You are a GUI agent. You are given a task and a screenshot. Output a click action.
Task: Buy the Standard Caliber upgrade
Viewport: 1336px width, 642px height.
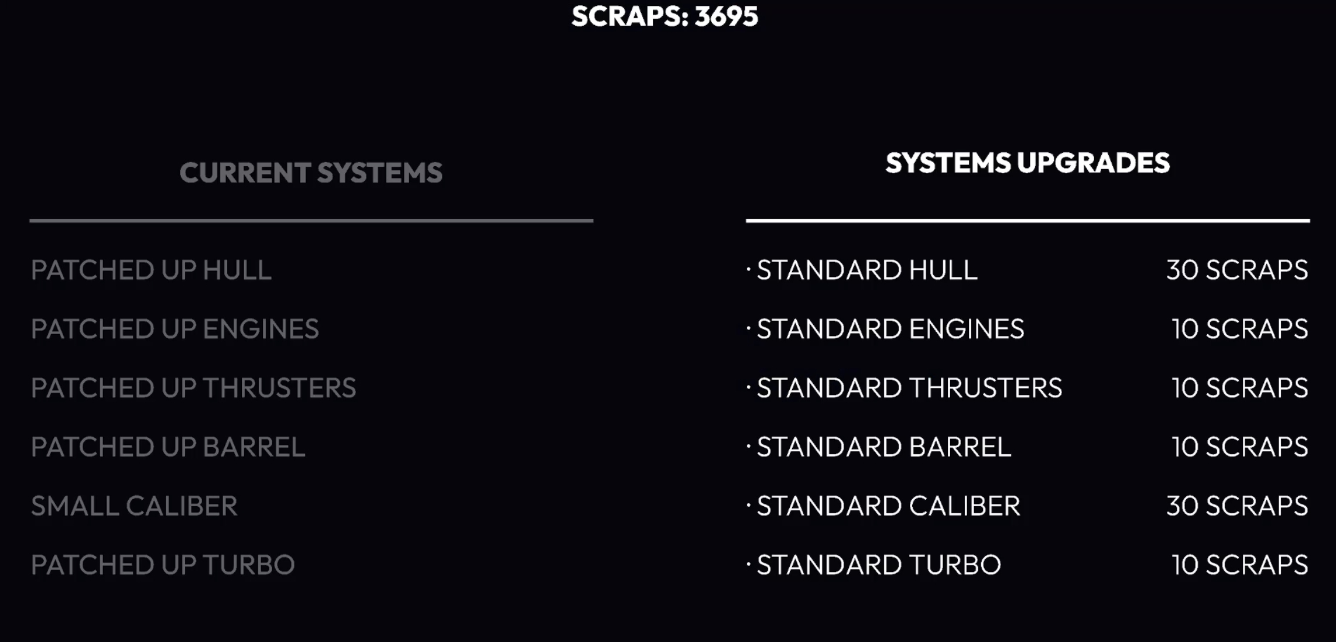click(x=889, y=506)
